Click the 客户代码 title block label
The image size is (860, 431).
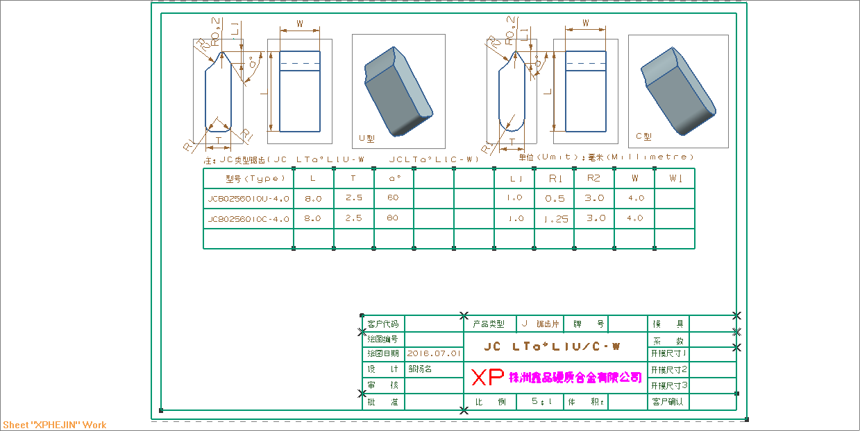coord(383,324)
